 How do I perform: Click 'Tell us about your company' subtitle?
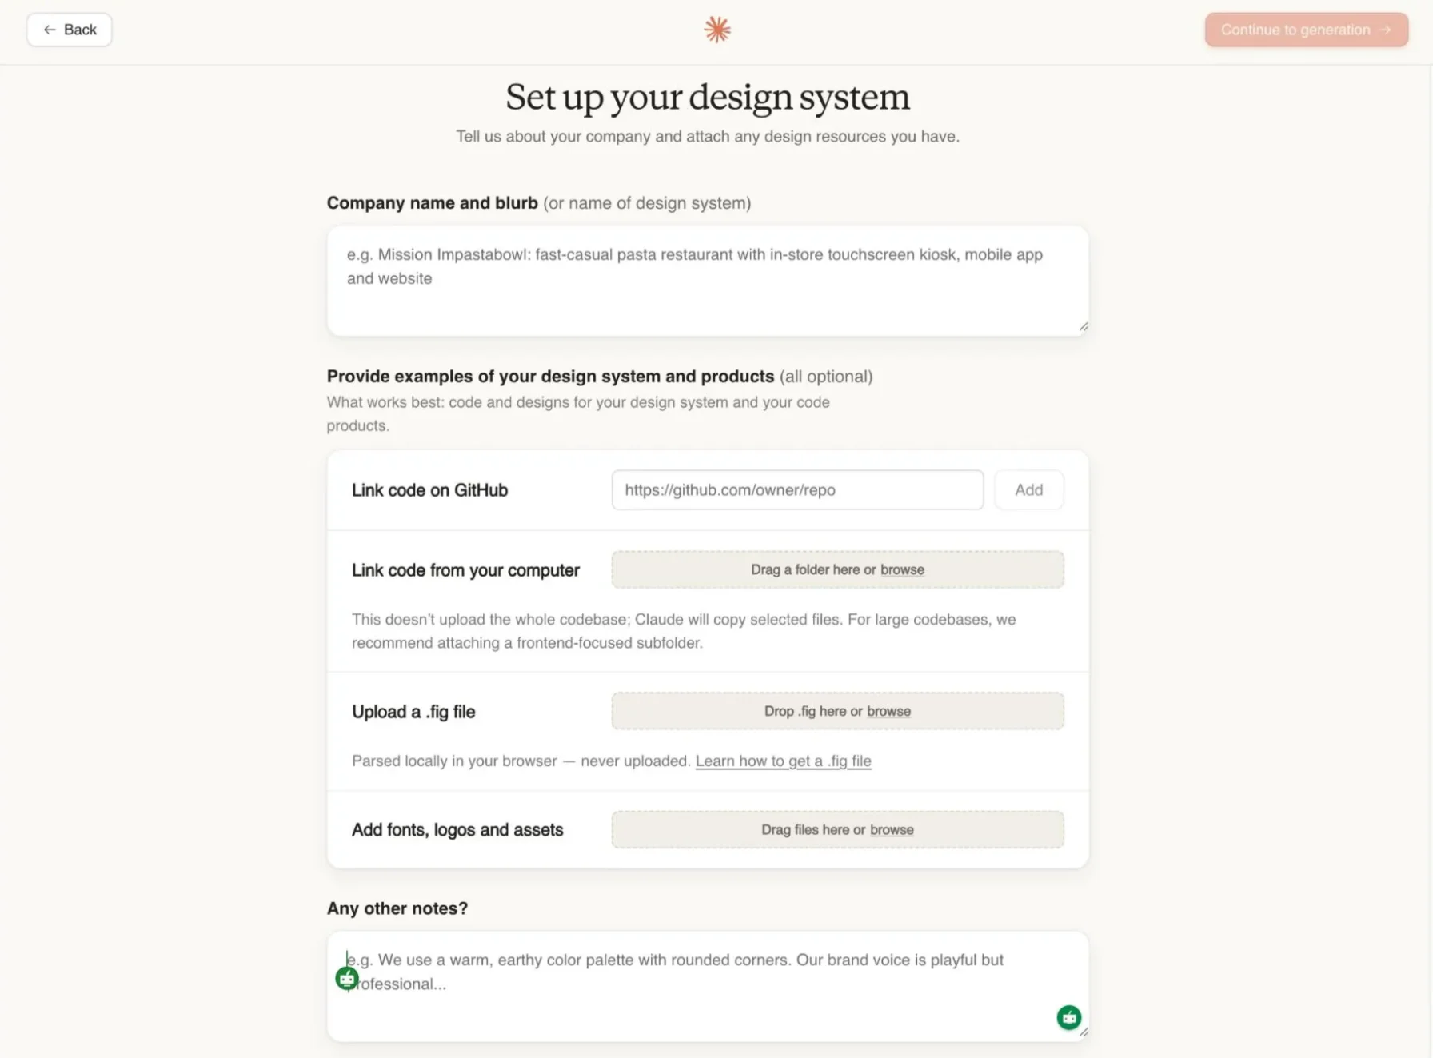coord(708,137)
